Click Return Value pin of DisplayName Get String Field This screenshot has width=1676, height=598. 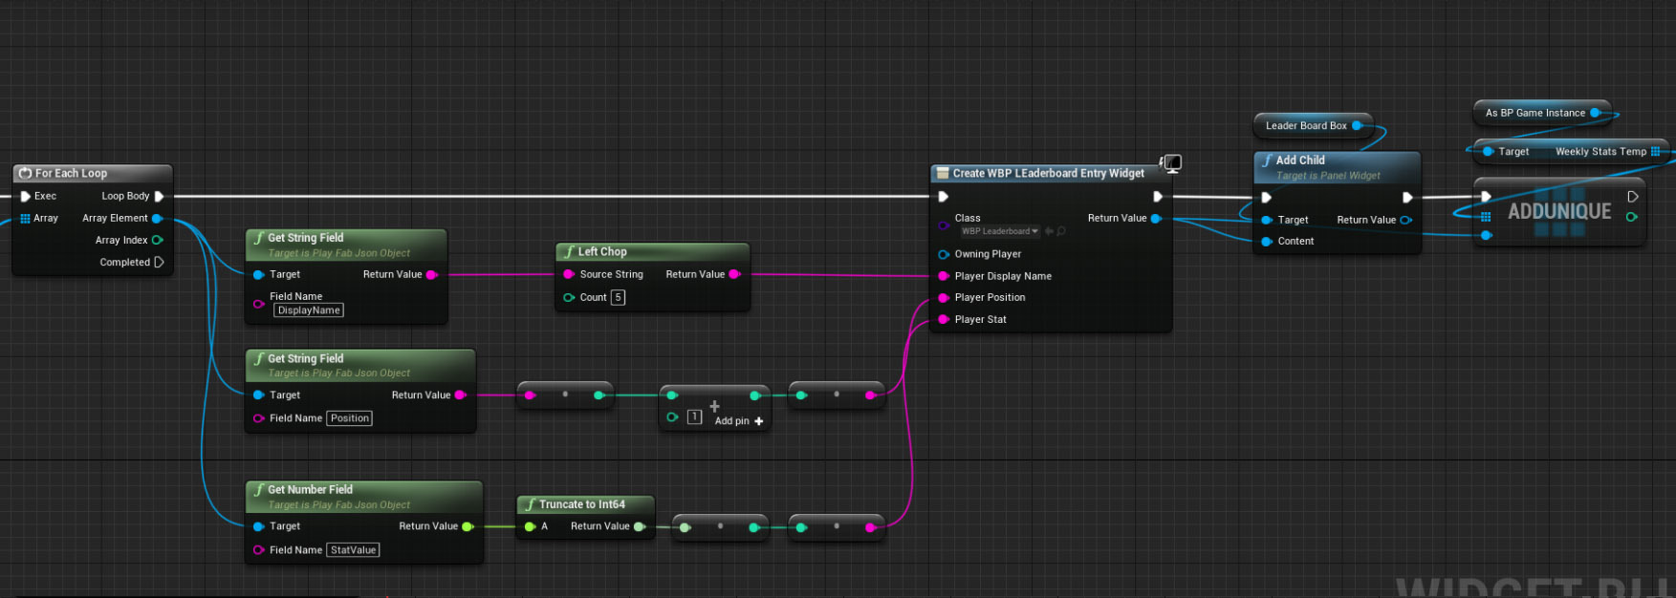[431, 274]
